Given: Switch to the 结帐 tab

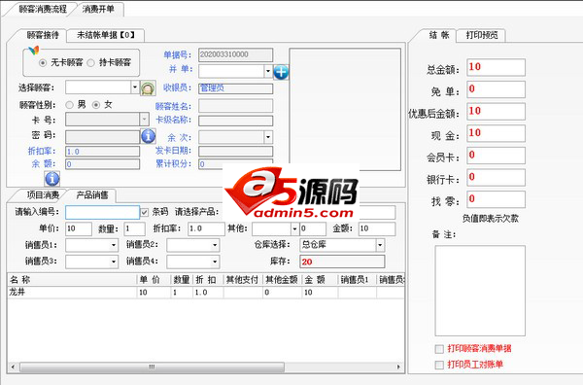Looking at the screenshot, I should (439, 35).
